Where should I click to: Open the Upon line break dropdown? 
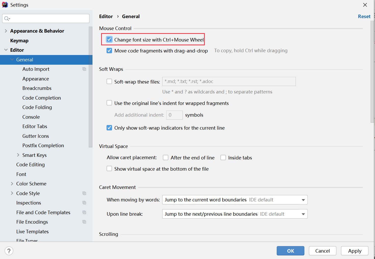235,214
